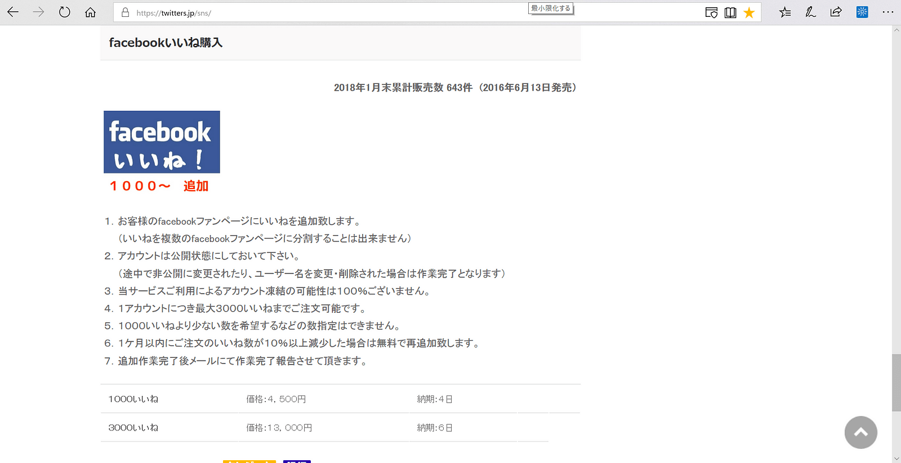Screen dimensions: 901x463
Task: Select the add notes pen icon
Action: 810,12
